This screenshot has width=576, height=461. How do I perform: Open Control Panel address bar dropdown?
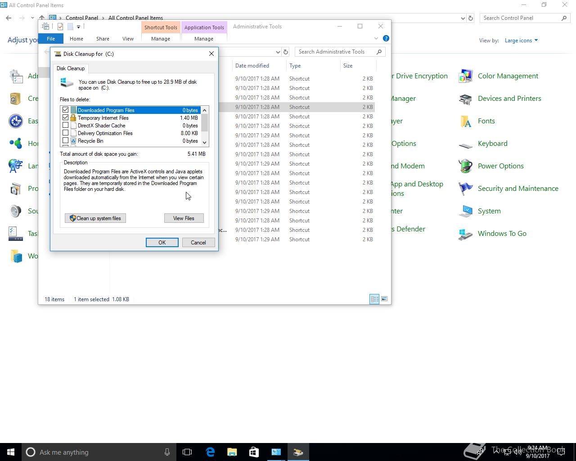pyautogui.click(x=463, y=18)
